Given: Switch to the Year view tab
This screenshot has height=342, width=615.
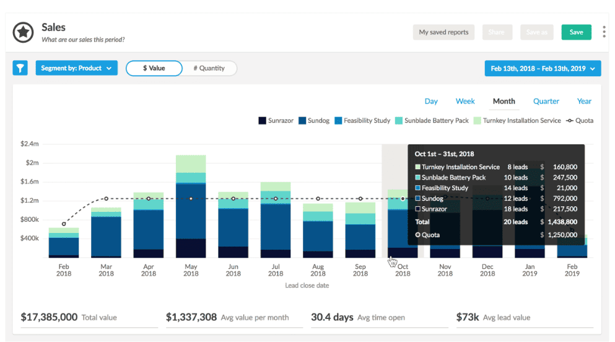Looking at the screenshot, I should tap(584, 101).
